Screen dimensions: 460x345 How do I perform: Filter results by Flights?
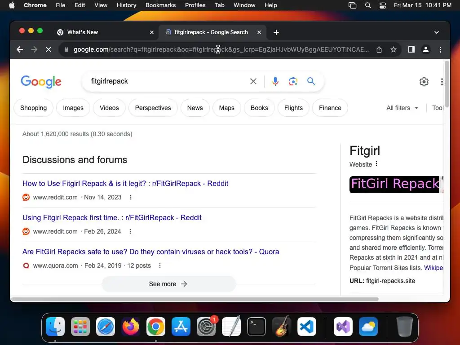tap(293, 108)
